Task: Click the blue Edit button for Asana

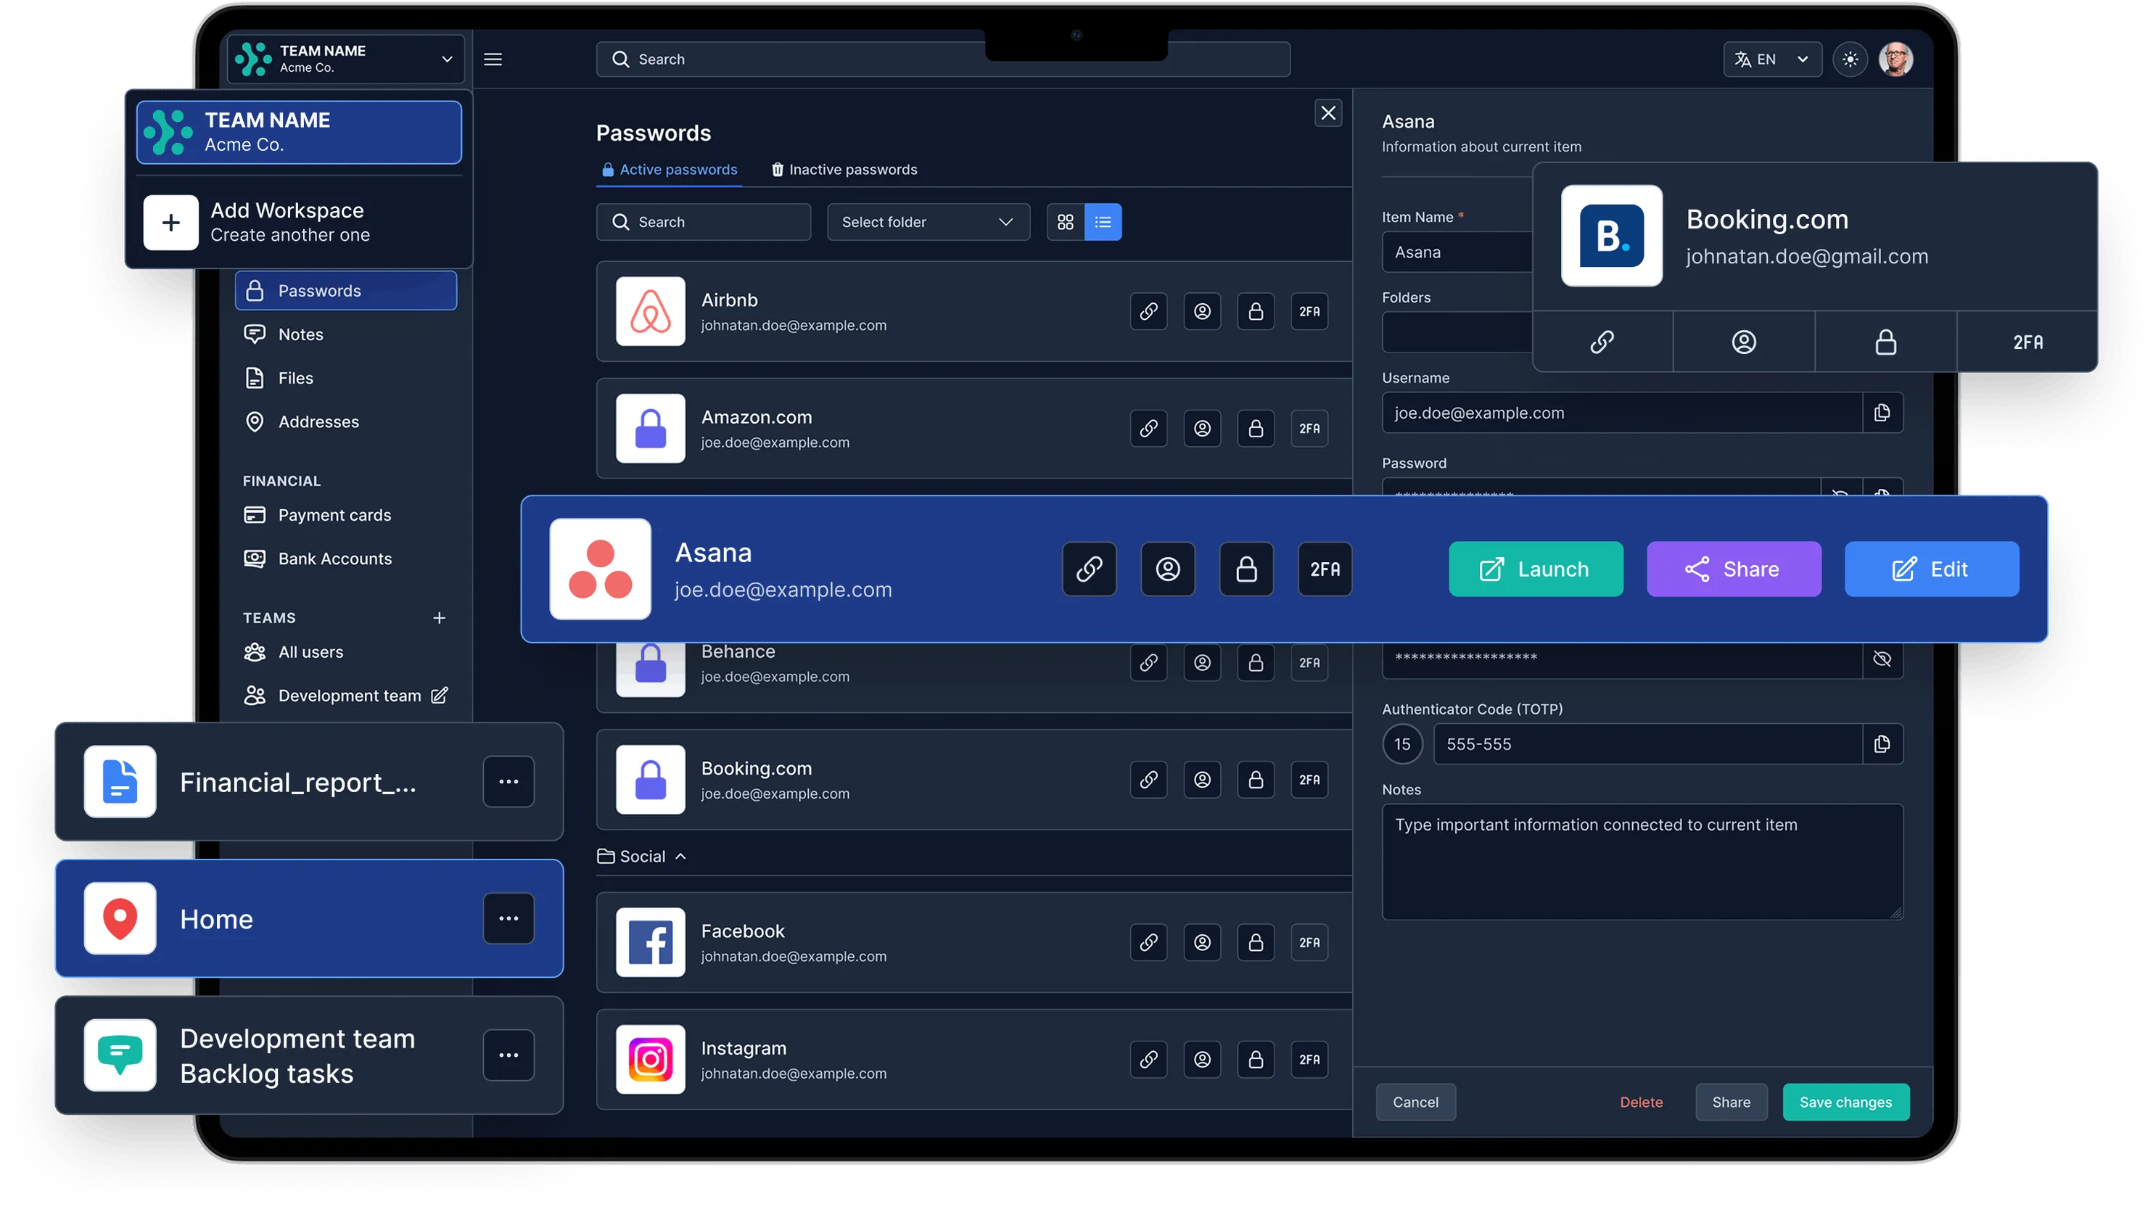Action: coord(1932,569)
